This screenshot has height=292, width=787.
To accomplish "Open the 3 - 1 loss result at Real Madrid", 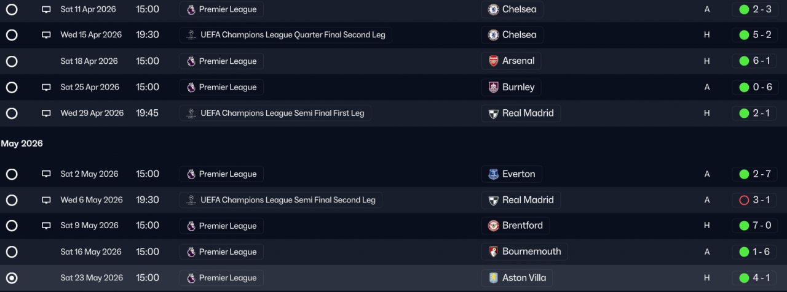I will pyautogui.click(x=754, y=200).
